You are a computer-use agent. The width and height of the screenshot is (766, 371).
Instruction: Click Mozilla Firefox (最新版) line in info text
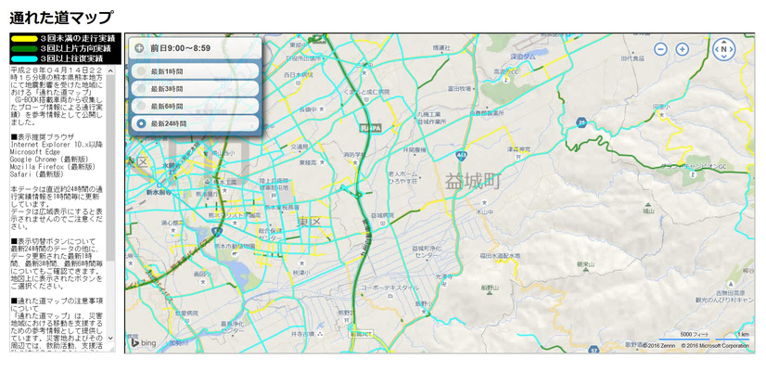(x=53, y=167)
